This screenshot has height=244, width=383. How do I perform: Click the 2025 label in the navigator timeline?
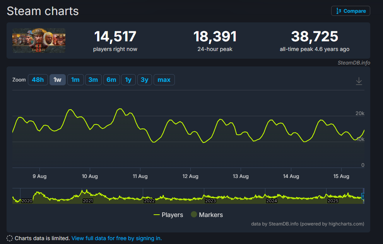click(333, 201)
